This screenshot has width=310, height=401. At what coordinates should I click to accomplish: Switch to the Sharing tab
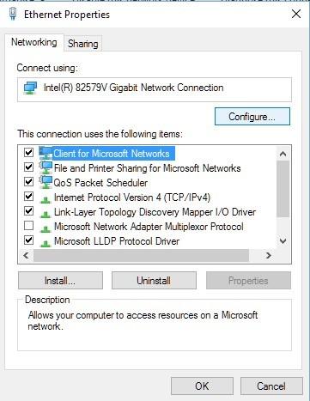pos(83,44)
